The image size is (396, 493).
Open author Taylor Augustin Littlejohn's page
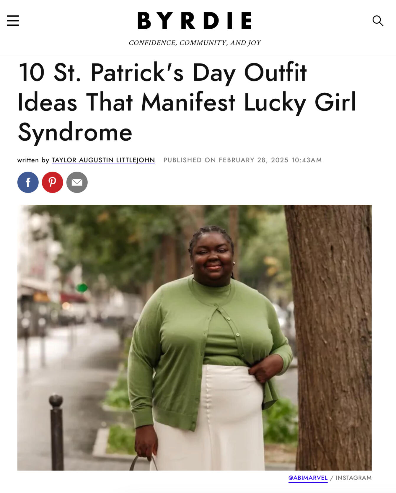tap(103, 160)
